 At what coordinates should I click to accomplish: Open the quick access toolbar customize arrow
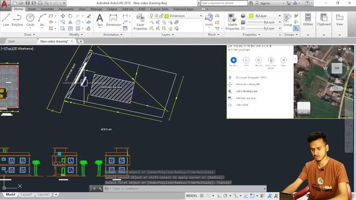pyautogui.click(x=64, y=3)
